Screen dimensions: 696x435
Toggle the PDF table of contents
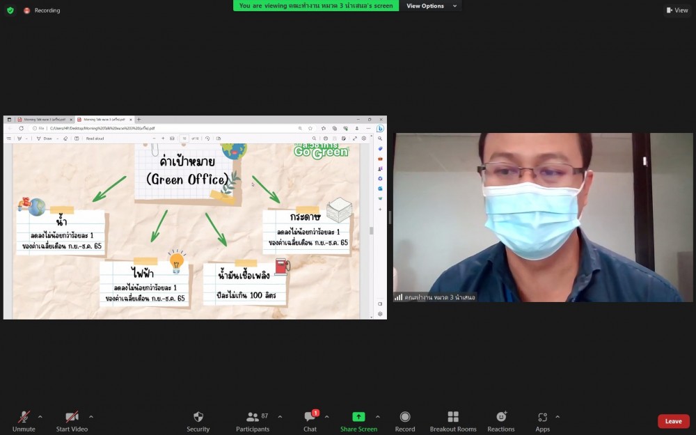point(9,139)
